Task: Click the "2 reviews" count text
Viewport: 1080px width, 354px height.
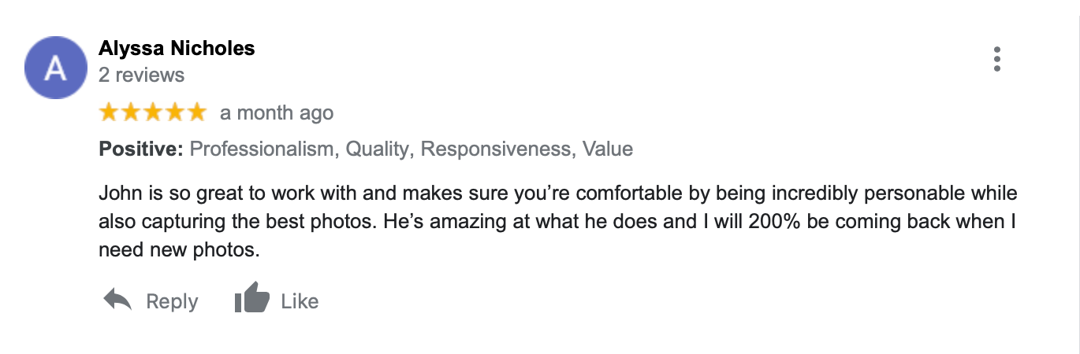Action: 141,75
